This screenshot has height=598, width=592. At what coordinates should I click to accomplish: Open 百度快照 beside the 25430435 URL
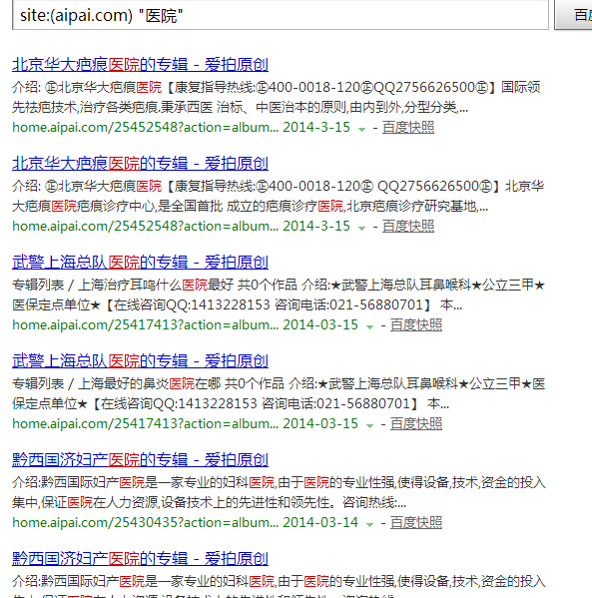point(416,522)
